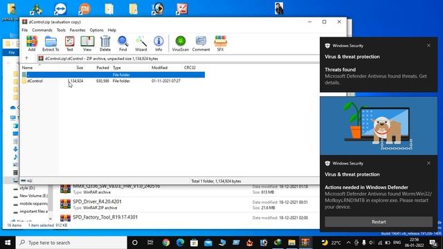This screenshot has width=443, height=249.
Task: Dismiss the Threats found notification
Action: click(428, 46)
